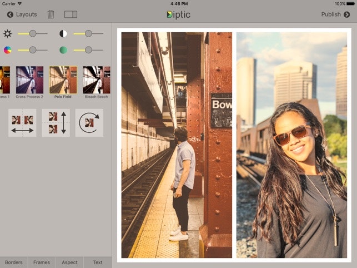Click the trash delete icon
Image resolution: width=357 pixels, height=268 pixels.
[51, 14]
